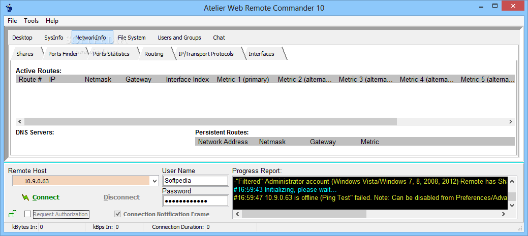Select the Shares sub-tab
528x236 pixels.
pos(25,54)
